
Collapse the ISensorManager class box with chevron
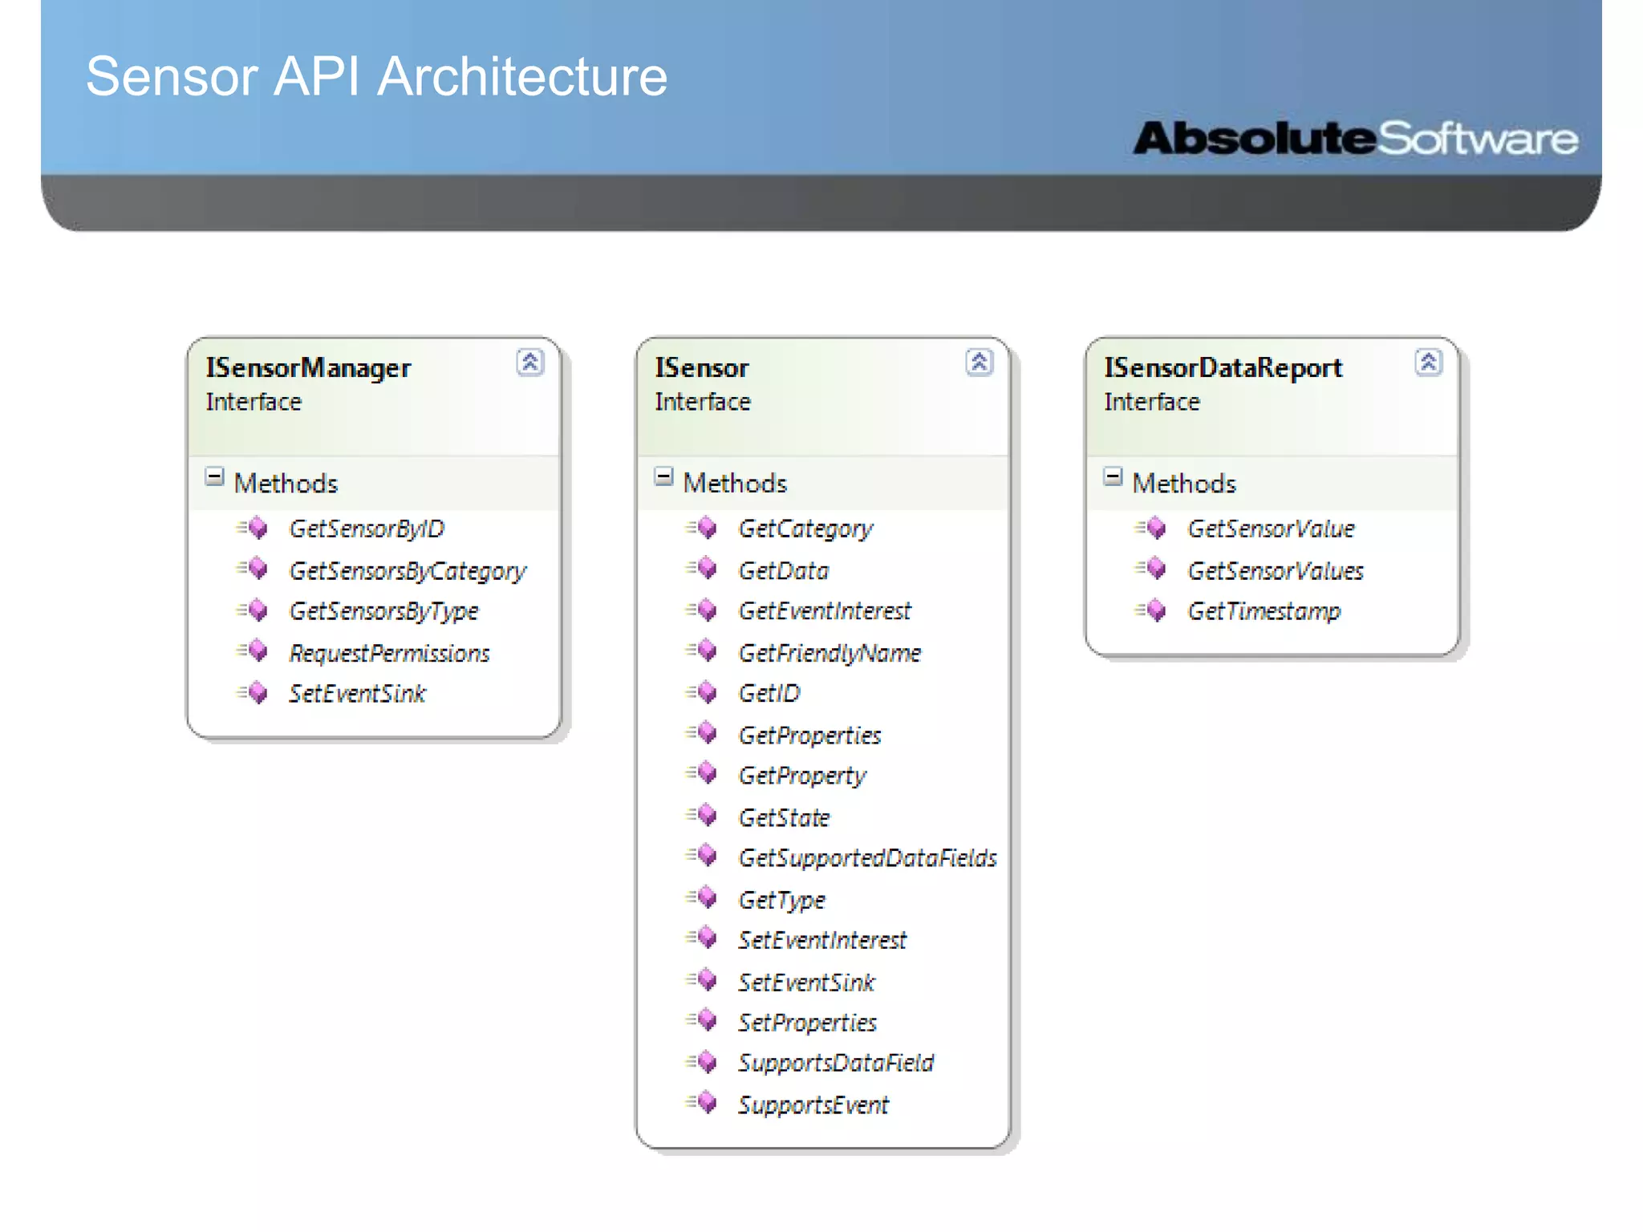pyautogui.click(x=529, y=363)
